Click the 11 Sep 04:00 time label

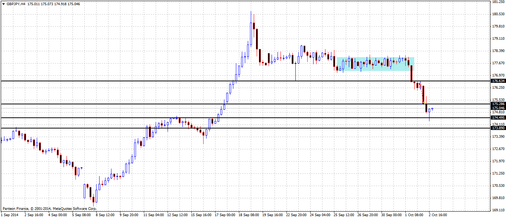coord(154,215)
